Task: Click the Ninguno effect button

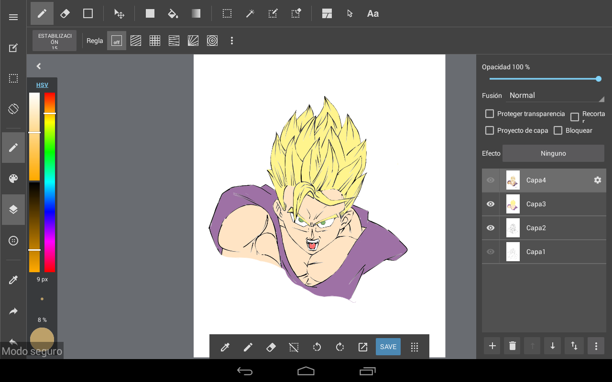Action: tap(553, 153)
